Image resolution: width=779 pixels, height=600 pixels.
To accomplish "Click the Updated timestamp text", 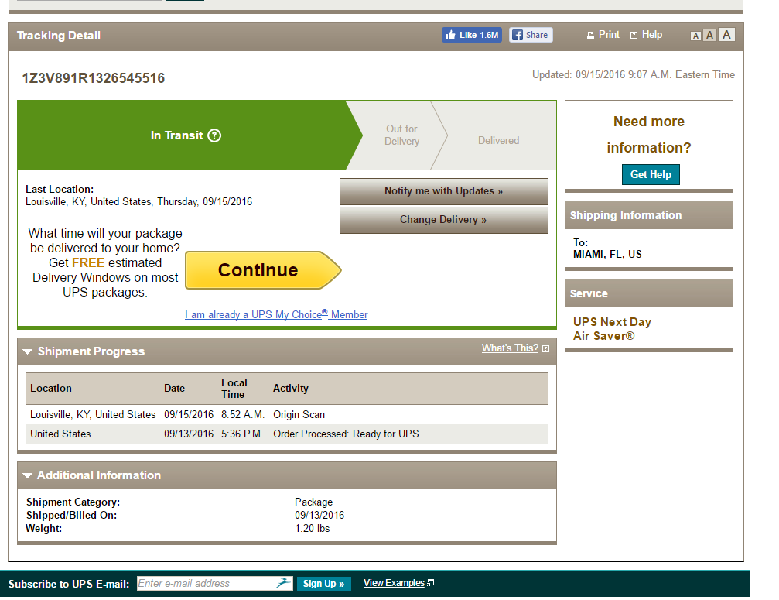I will point(634,74).
